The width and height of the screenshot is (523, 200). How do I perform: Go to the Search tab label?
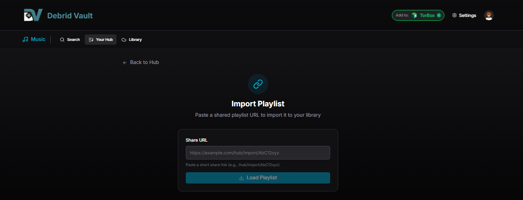click(x=73, y=40)
